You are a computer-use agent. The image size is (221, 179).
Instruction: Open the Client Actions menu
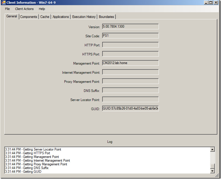(x=24, y=9)
